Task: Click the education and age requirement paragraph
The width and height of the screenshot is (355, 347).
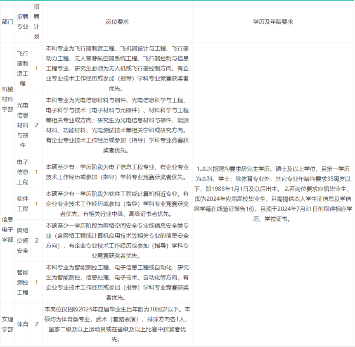Action: 273,194
